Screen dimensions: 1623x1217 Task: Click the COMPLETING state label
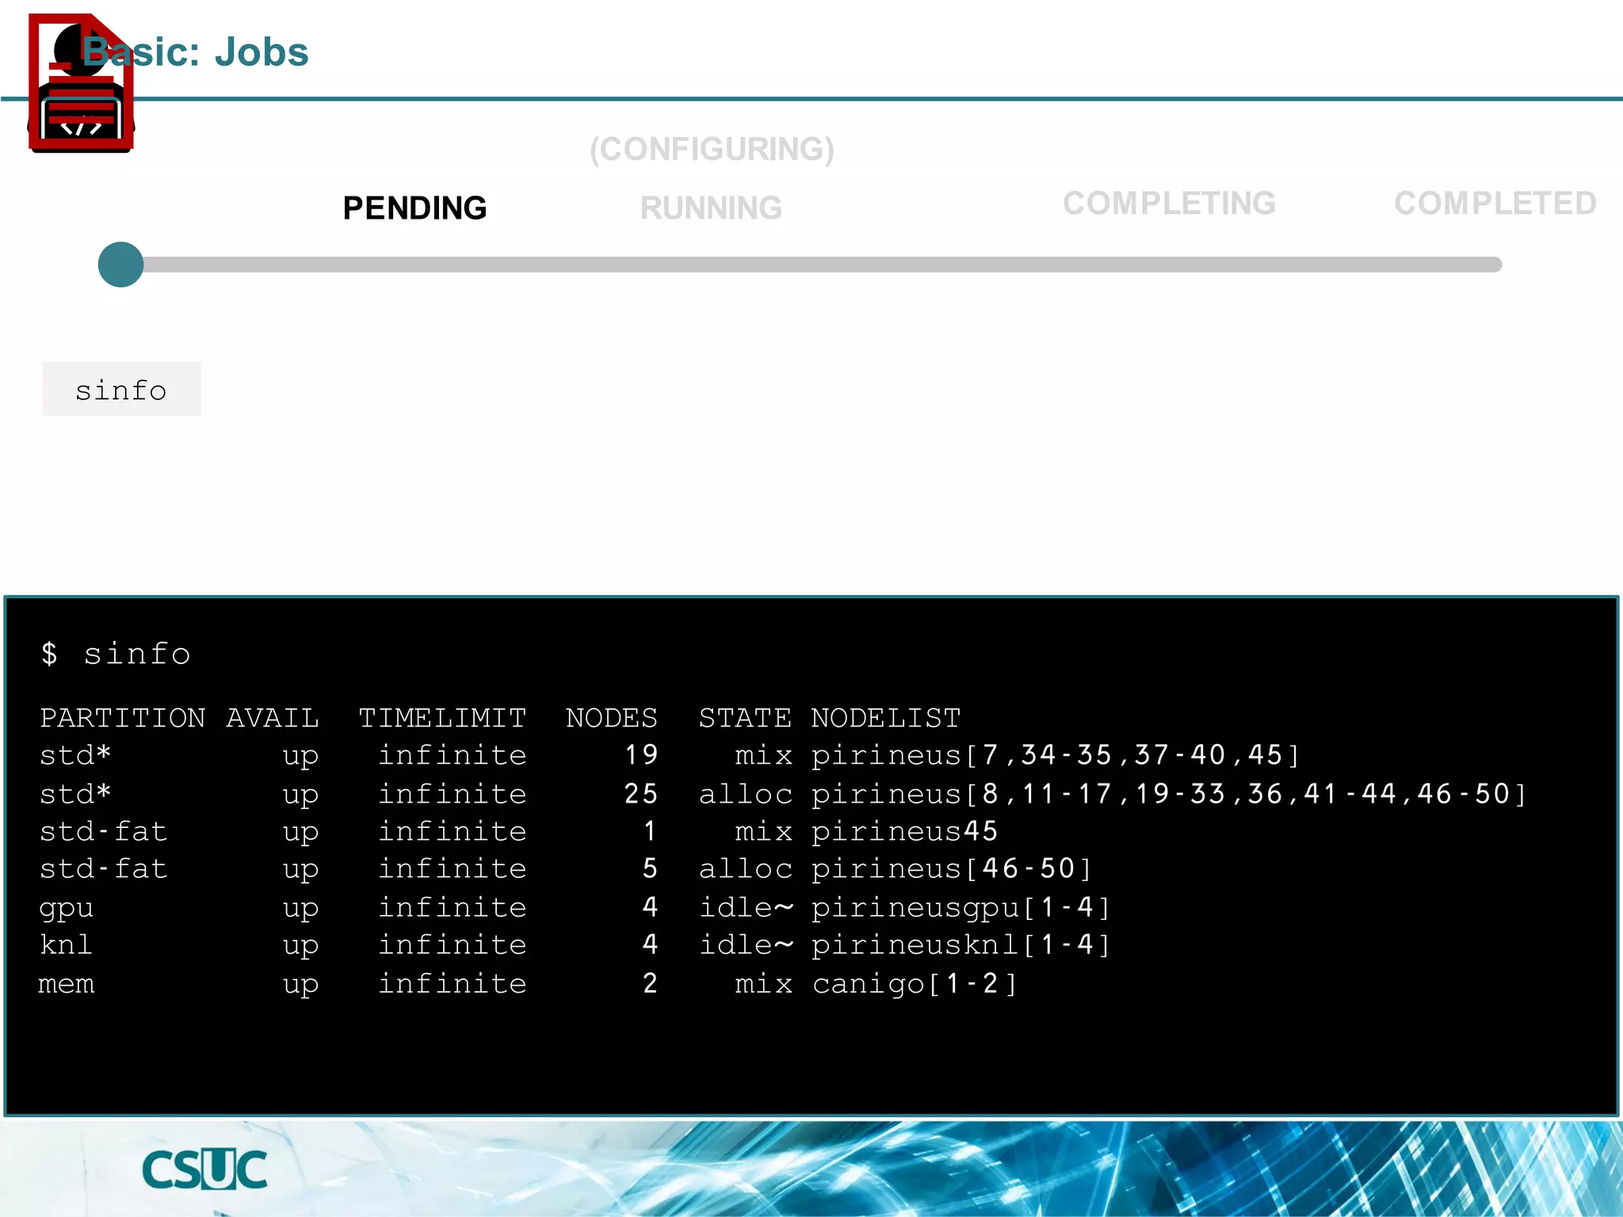click(x=1169, y=204)
